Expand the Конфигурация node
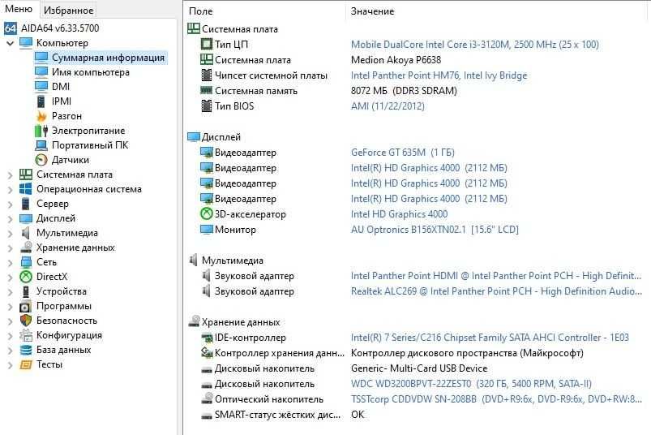Screen dimensions: 651x435 [11, 335]
